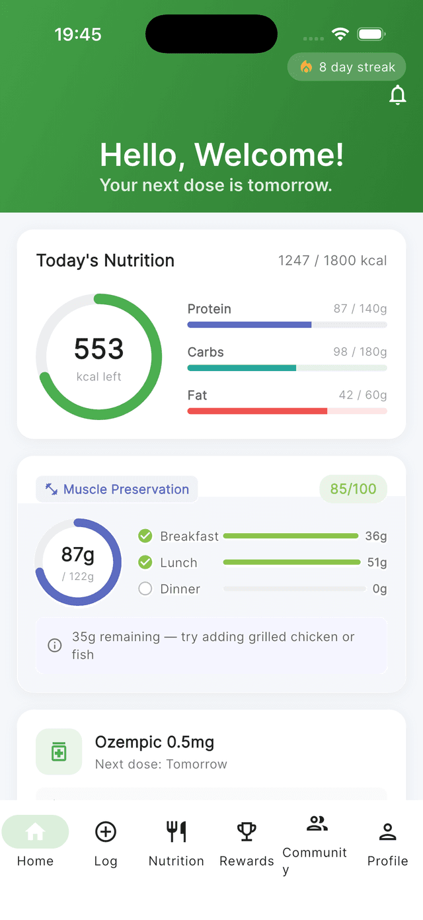Image resolution: width=423 pixels, height=920 pixels.
Task: Go to the Community people tab
Action: click(317, 824)
